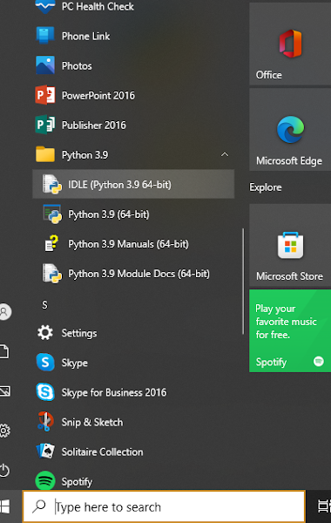Click 'Solitaire Collection' text
This screenshot has height=523, width=331.
tap(102, 452)
